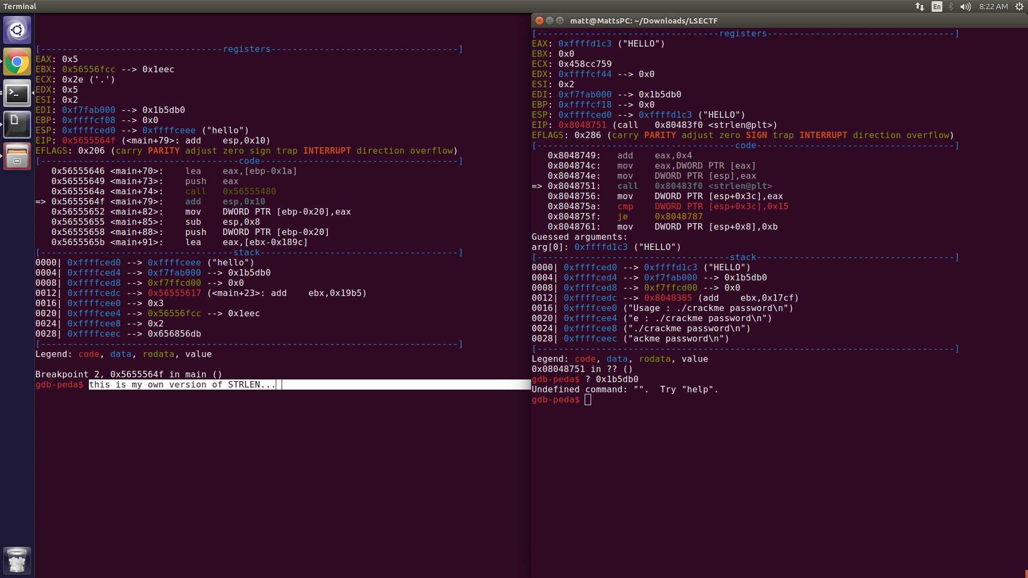Click right terminal EDX 0xffffcf44 value
The image size is (1028, 578).
point(585,74)
